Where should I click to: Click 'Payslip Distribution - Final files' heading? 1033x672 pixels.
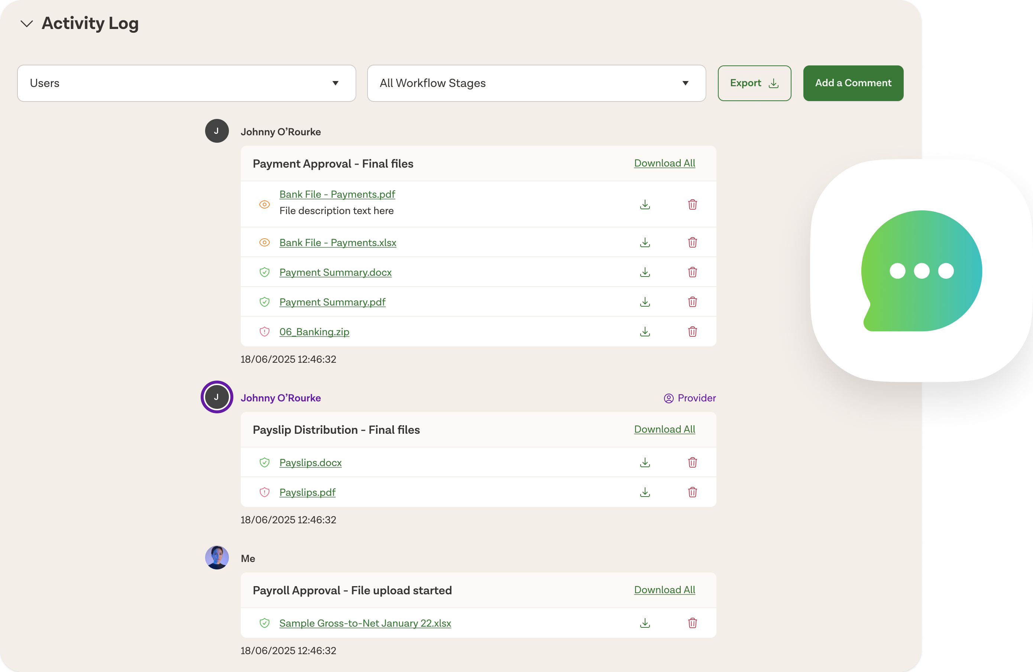point(336,430)
